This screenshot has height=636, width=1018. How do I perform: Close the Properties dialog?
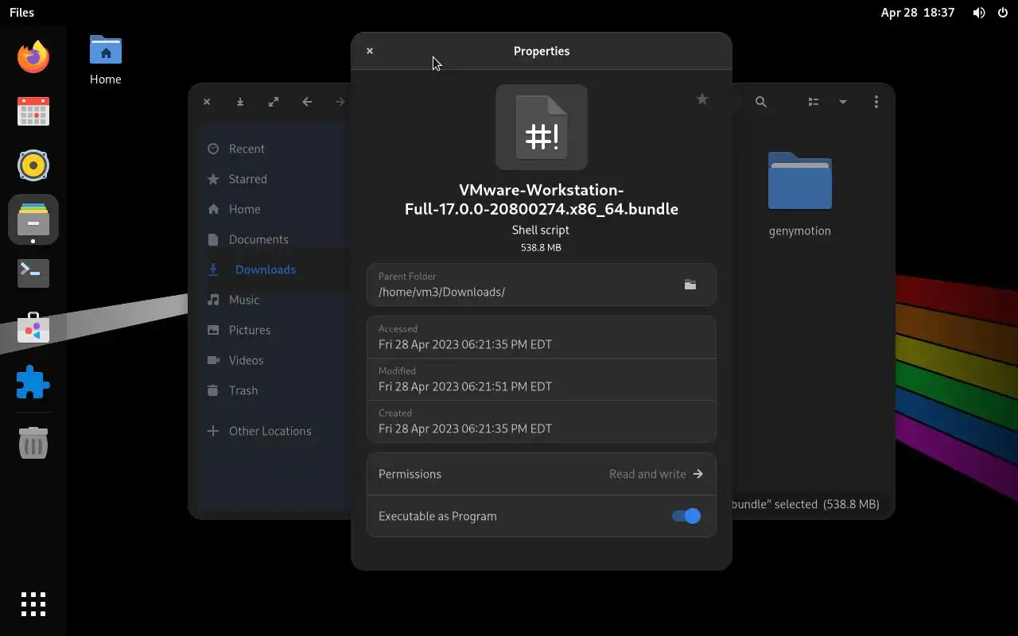coord(370,51)
